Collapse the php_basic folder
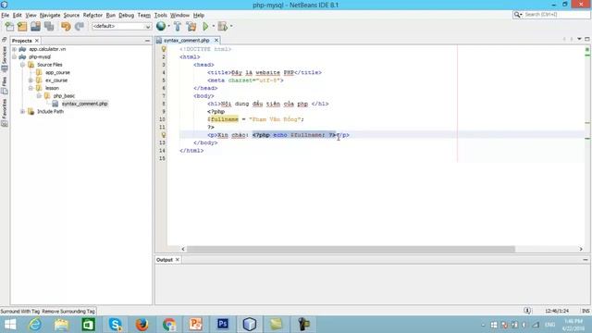The height and width of the screenshot is (333, 592). (39, 96)
